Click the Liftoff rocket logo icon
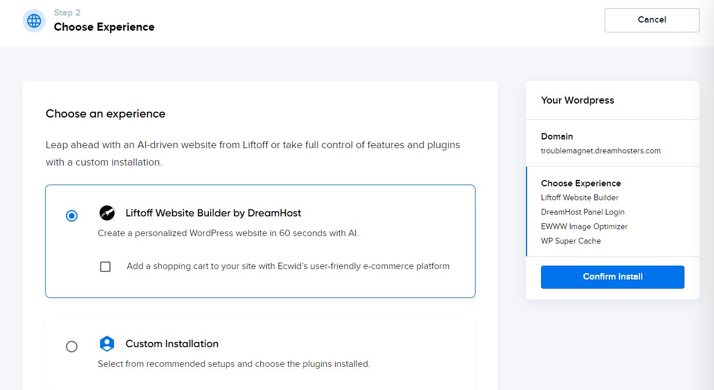 coord(107,213)
